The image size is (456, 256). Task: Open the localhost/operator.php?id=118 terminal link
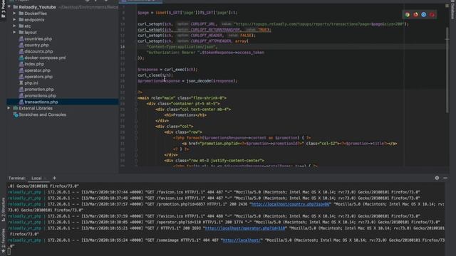pos(245,228)
